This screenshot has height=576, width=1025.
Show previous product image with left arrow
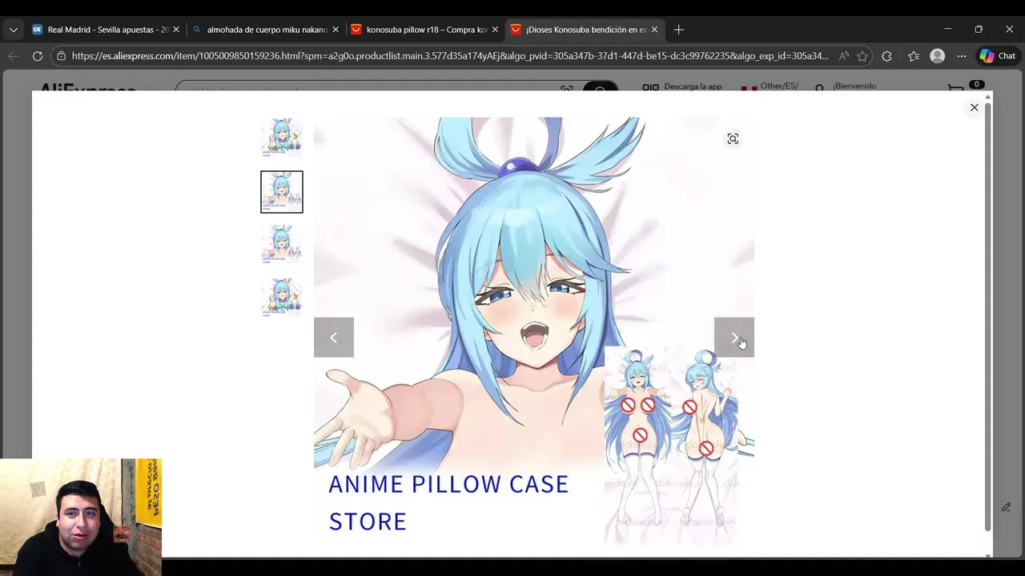click(333, 337)
